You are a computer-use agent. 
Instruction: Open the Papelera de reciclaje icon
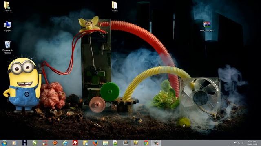7,47
